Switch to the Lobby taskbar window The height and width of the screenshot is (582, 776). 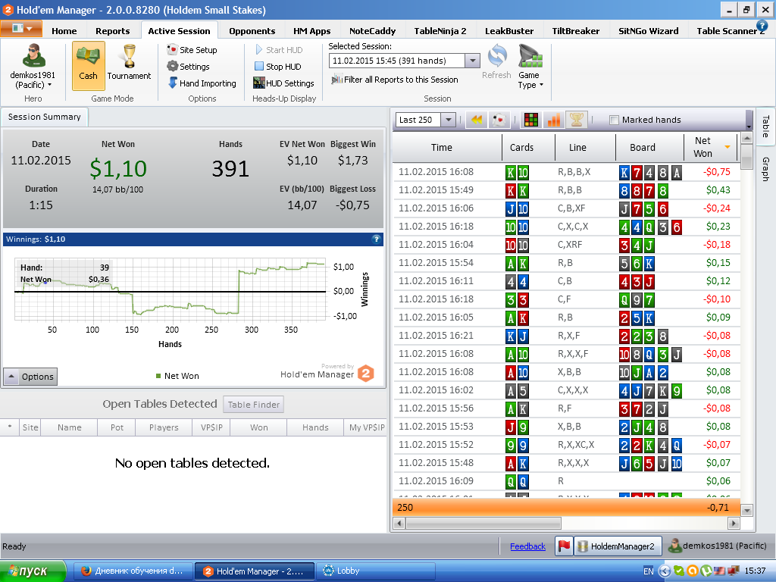click(x=376, y=571)
